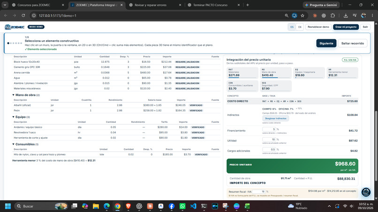
Task: Open a new browser tab
Action: pos(248,5)
